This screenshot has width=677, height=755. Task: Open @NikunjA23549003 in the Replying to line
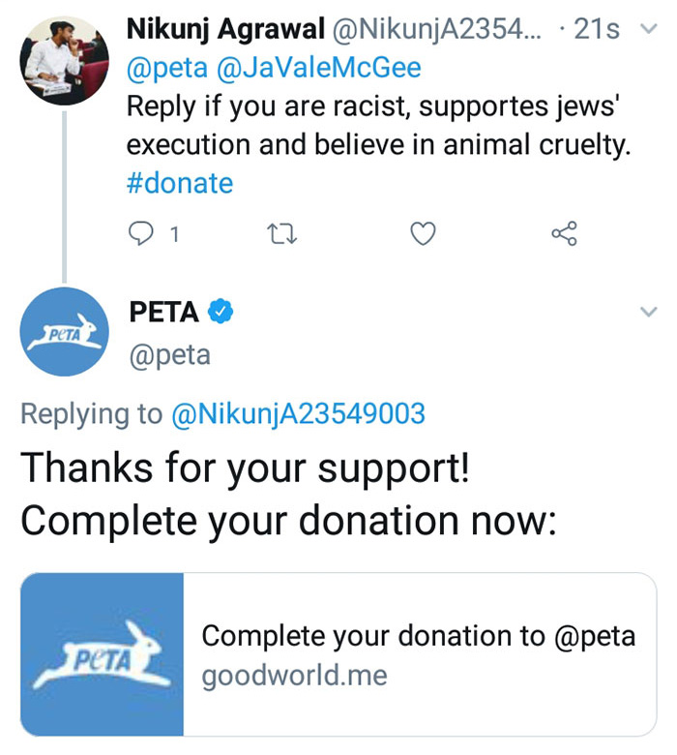[298, 414]
